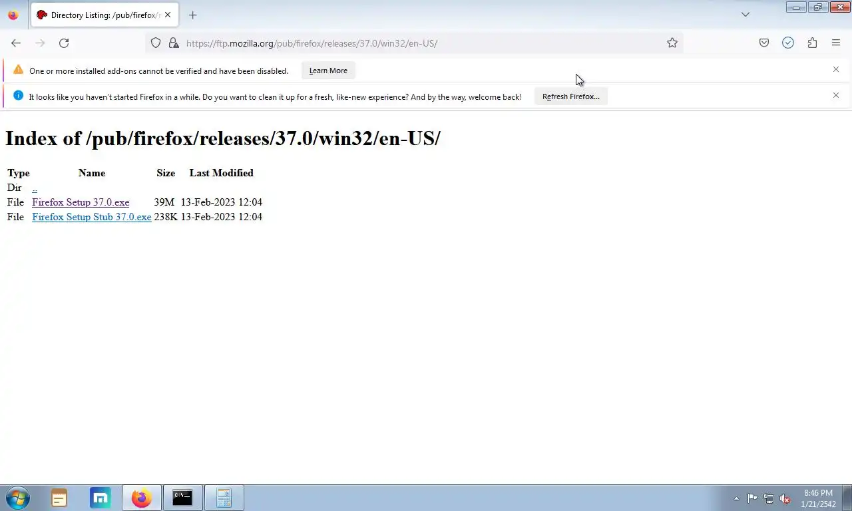Switch to Firefox on taskbar

[142, 498]
